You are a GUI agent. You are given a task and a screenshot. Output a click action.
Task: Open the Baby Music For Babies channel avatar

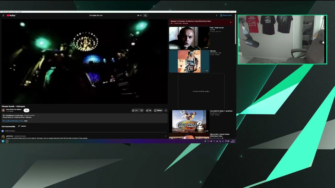click(x=3, y=110)
